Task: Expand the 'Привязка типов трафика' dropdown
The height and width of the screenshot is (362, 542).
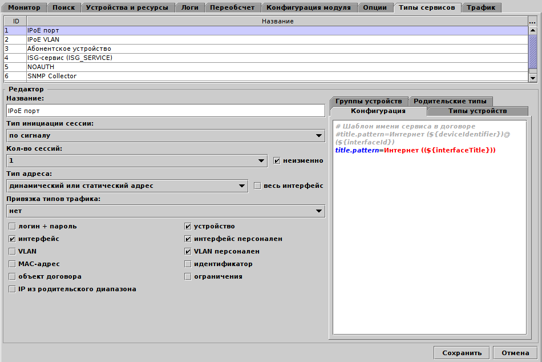Action: point(165,211)
